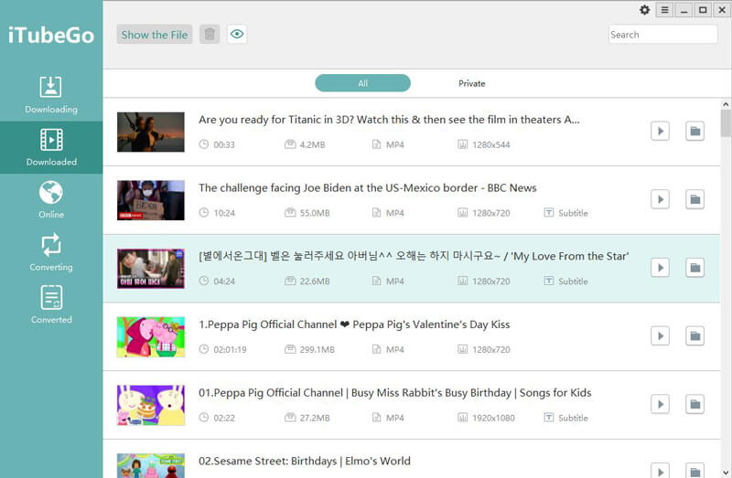Click the Busy Miss Rabbit's Busy Birthday title
732x478 pixels.
point(395,393)
